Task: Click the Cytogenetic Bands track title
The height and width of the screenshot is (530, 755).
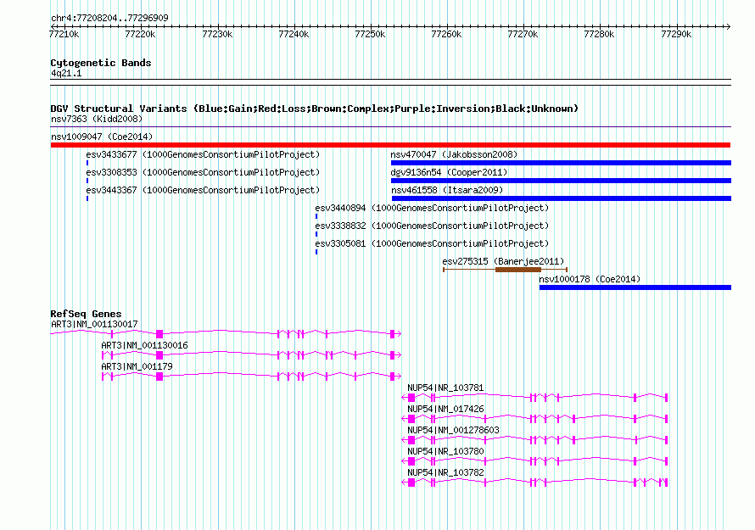Action: 101,63
